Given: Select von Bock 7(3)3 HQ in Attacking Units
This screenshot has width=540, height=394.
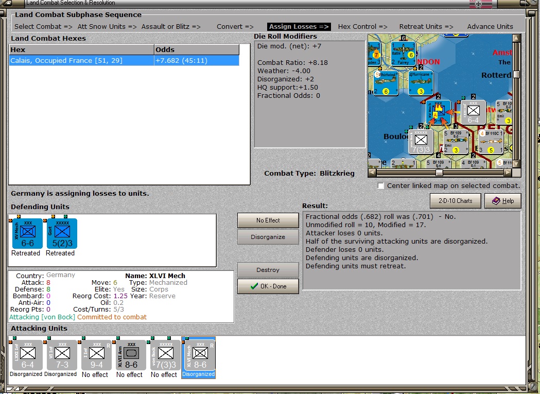Looking at the screenshot, I should 165,355.
